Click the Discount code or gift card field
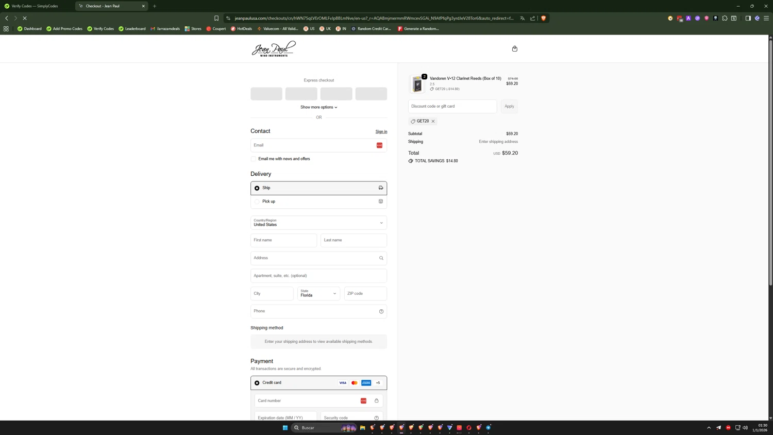 [452, 106]
